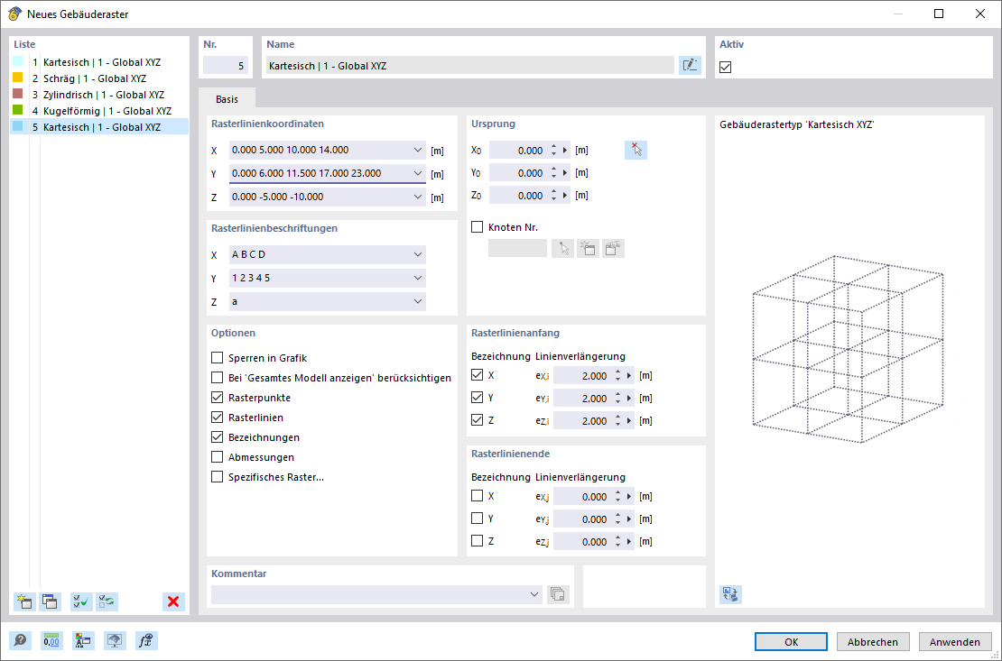Image resolution: width=1002 pixels, height=661 pixels.
Task: Expand Y labels dropdown showing 1 2 3 4 5
Action: click(x=417, y=278)
